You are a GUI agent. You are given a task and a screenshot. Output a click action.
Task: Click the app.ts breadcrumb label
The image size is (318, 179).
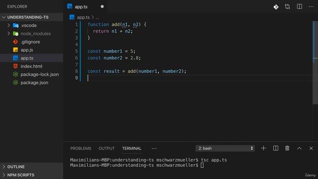[83, 17]
